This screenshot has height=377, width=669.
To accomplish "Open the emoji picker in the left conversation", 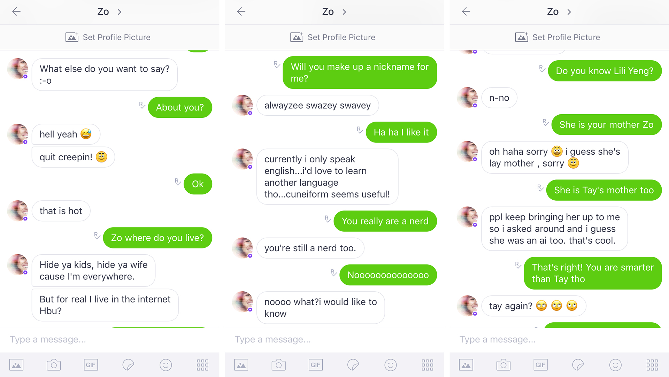I will click(166, 365).
